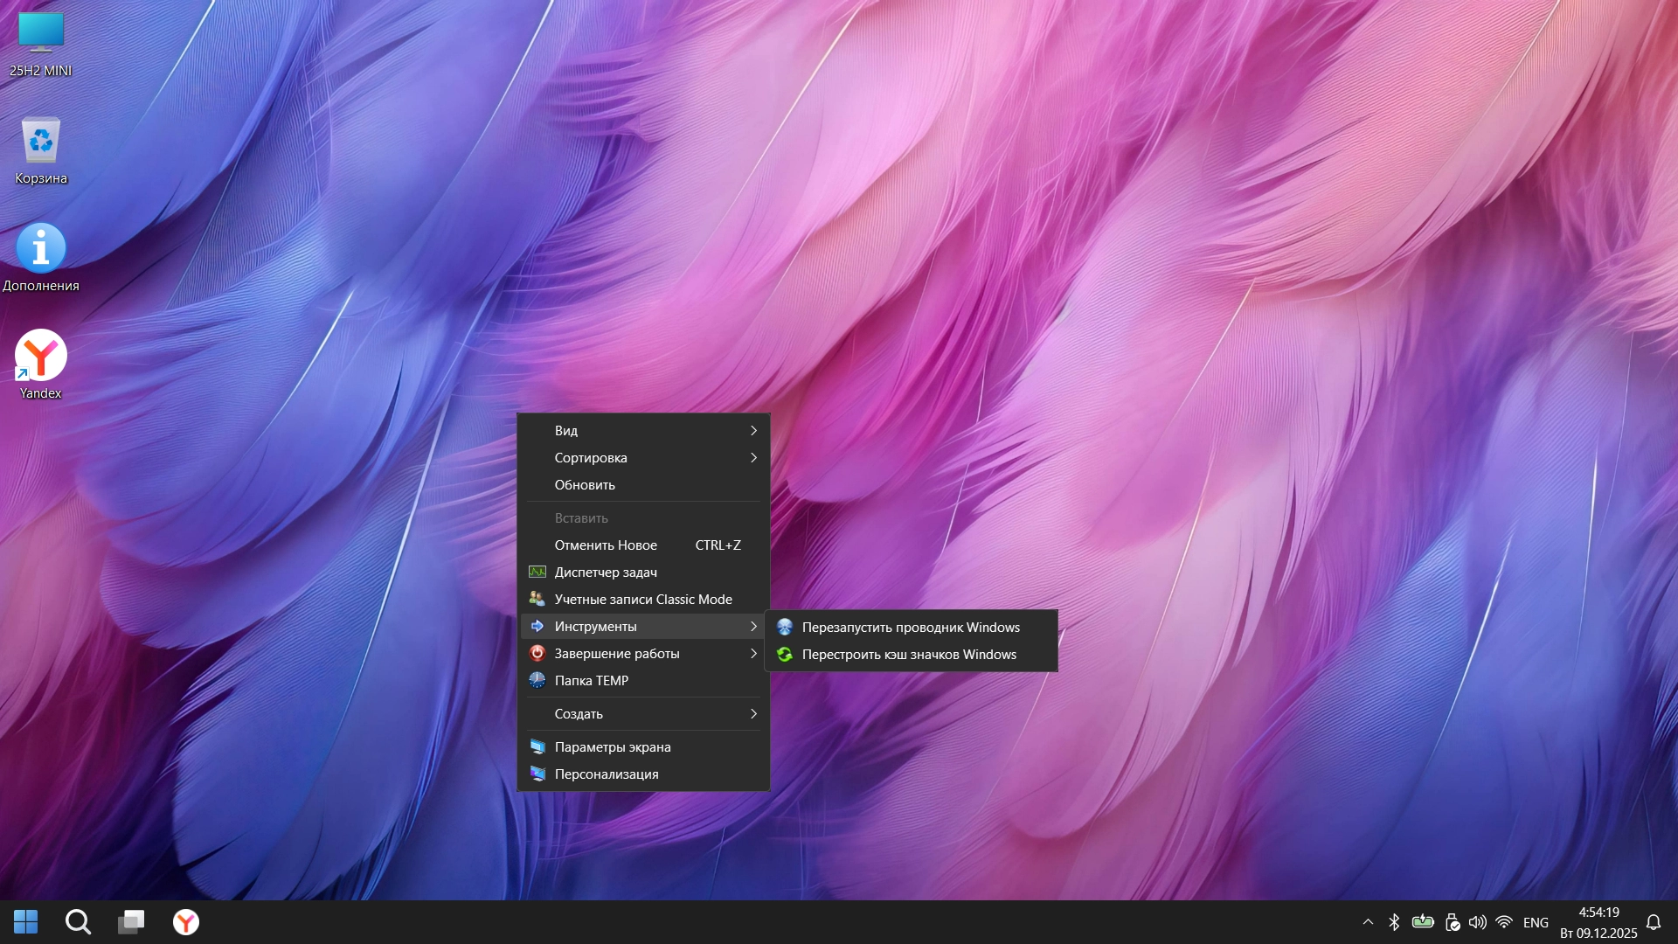The height and width of the screenshot is (944, 1678).
Task: Open the Корзина recycle bin icon
Action: (x=41, y=142)
